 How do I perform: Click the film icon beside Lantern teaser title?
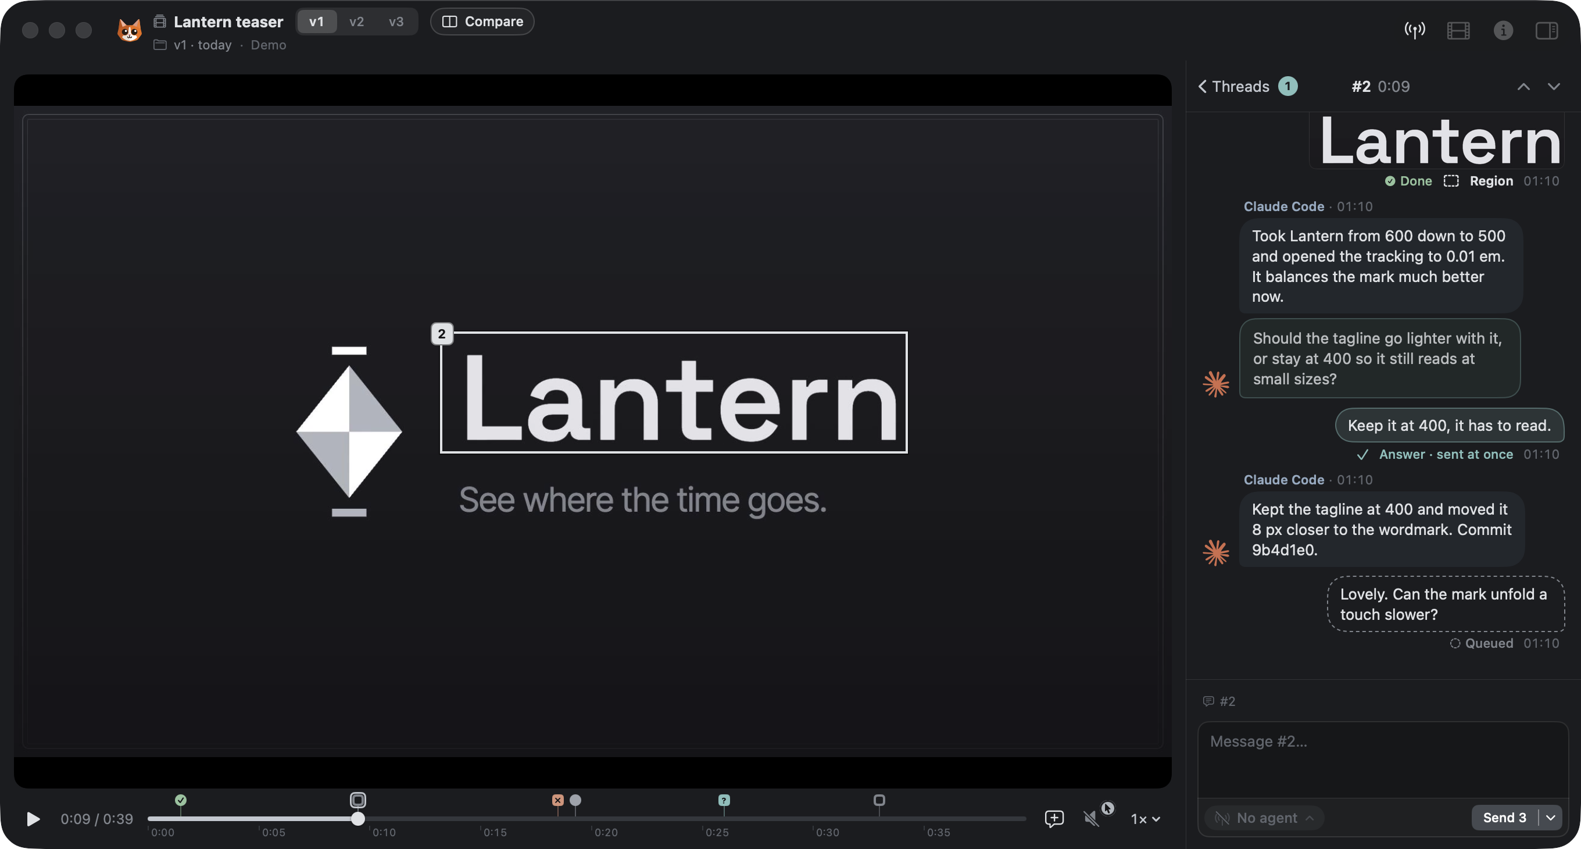coord(160,22)
